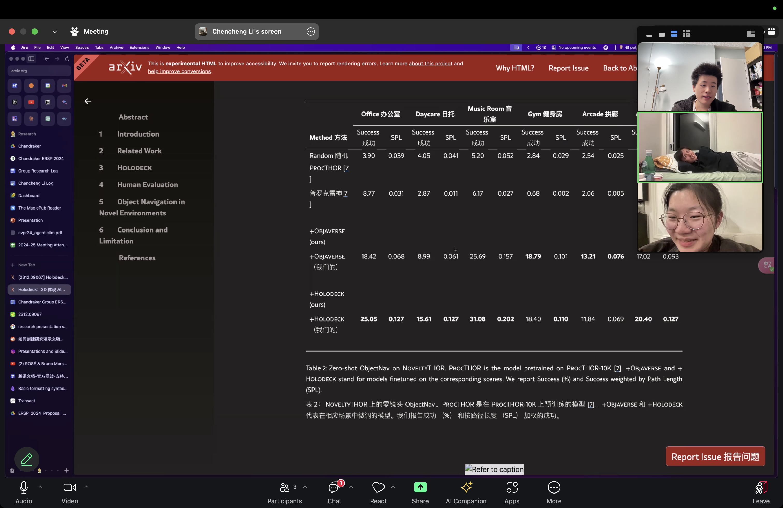The width and height of the screenshot is (783, 508).
Task: Expand the Video options chevron
Action: pyautogui.click(x=86, y=487)
